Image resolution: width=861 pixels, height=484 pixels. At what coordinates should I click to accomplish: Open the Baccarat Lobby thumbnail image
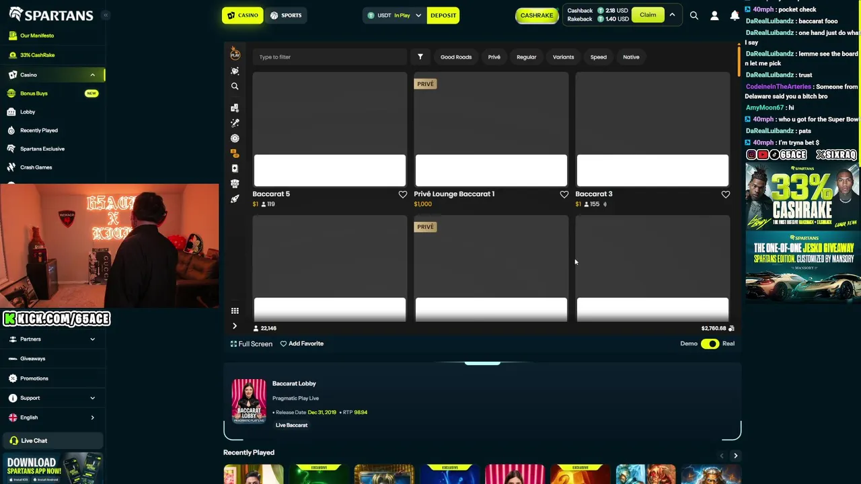coord(249,401)
